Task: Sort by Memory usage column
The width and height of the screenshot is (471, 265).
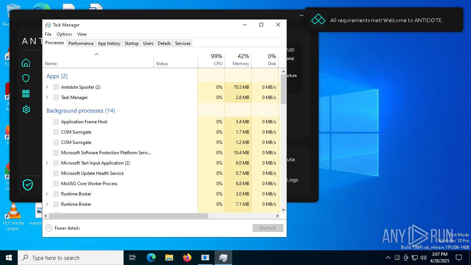Action: 238,60
